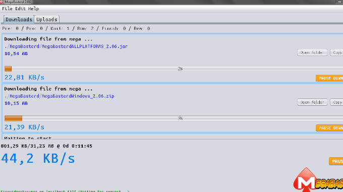
Task: Click the 44,2 KB/s global speed
Action: (x=38, y=159)
